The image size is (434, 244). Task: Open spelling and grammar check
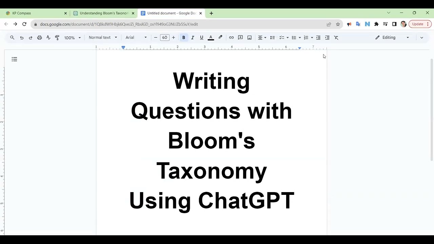click(48, 38)
